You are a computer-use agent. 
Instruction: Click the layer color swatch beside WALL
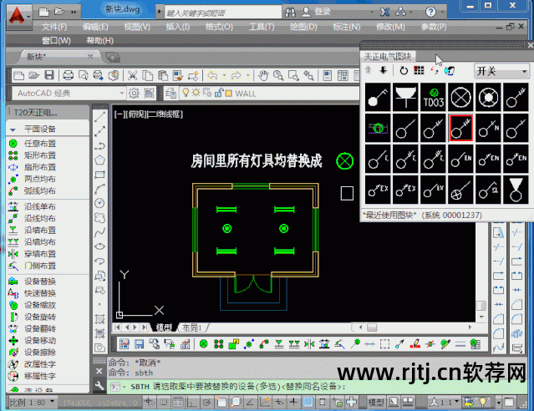tap(228, 93)
